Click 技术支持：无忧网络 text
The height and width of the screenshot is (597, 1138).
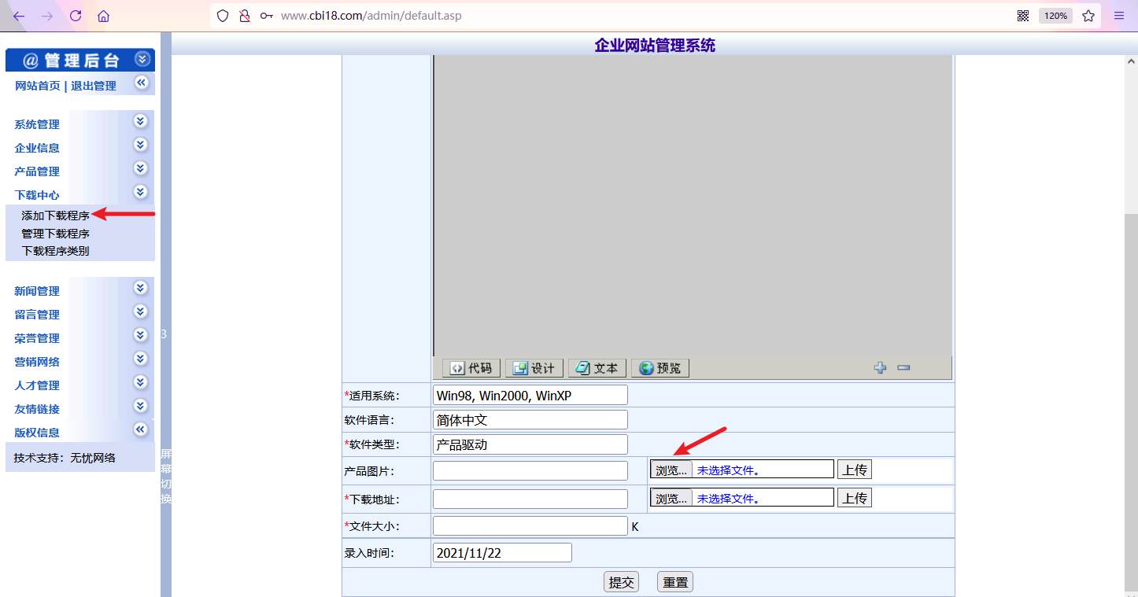(x=65, y=458)
